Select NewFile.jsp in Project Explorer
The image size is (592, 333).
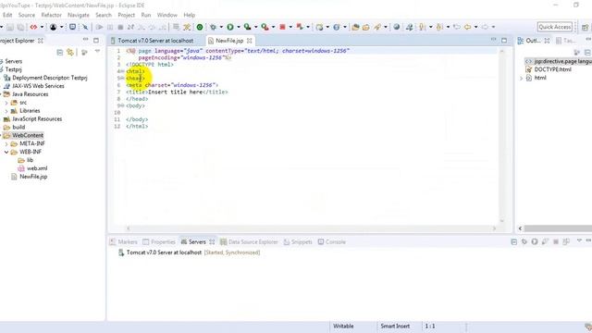tap(30, 177)
